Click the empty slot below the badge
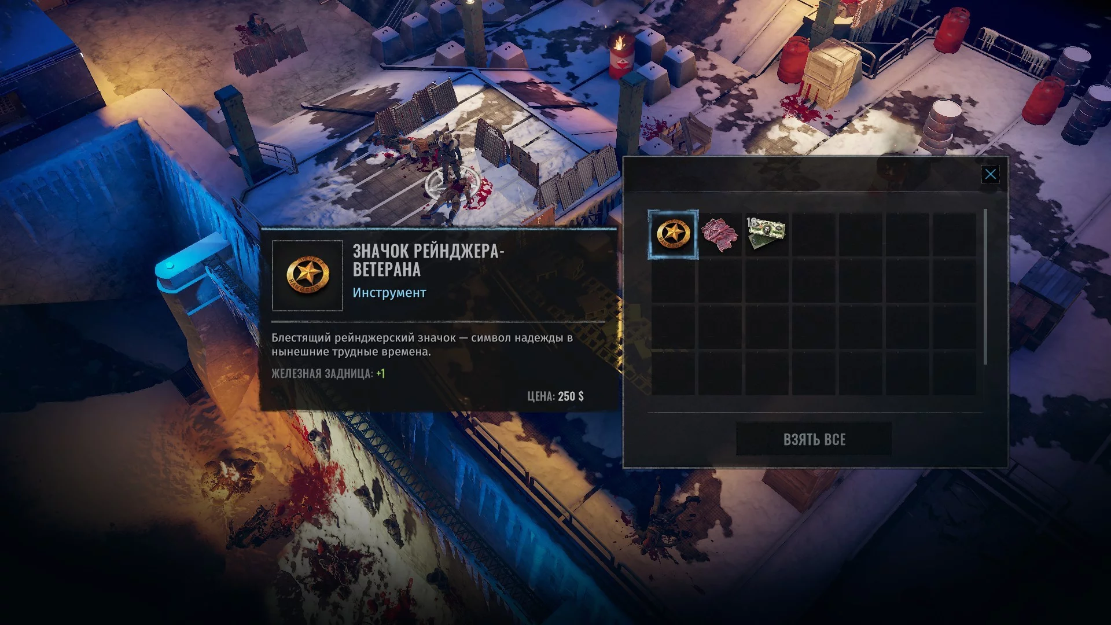Screen dimensions: 1111x625 (673, 281)
